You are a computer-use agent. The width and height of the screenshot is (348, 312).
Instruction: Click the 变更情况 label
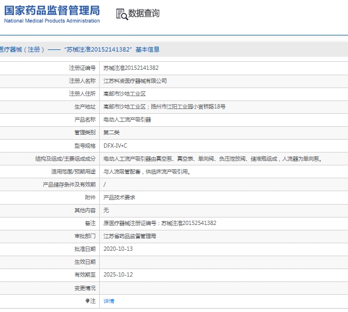point(85,288)
